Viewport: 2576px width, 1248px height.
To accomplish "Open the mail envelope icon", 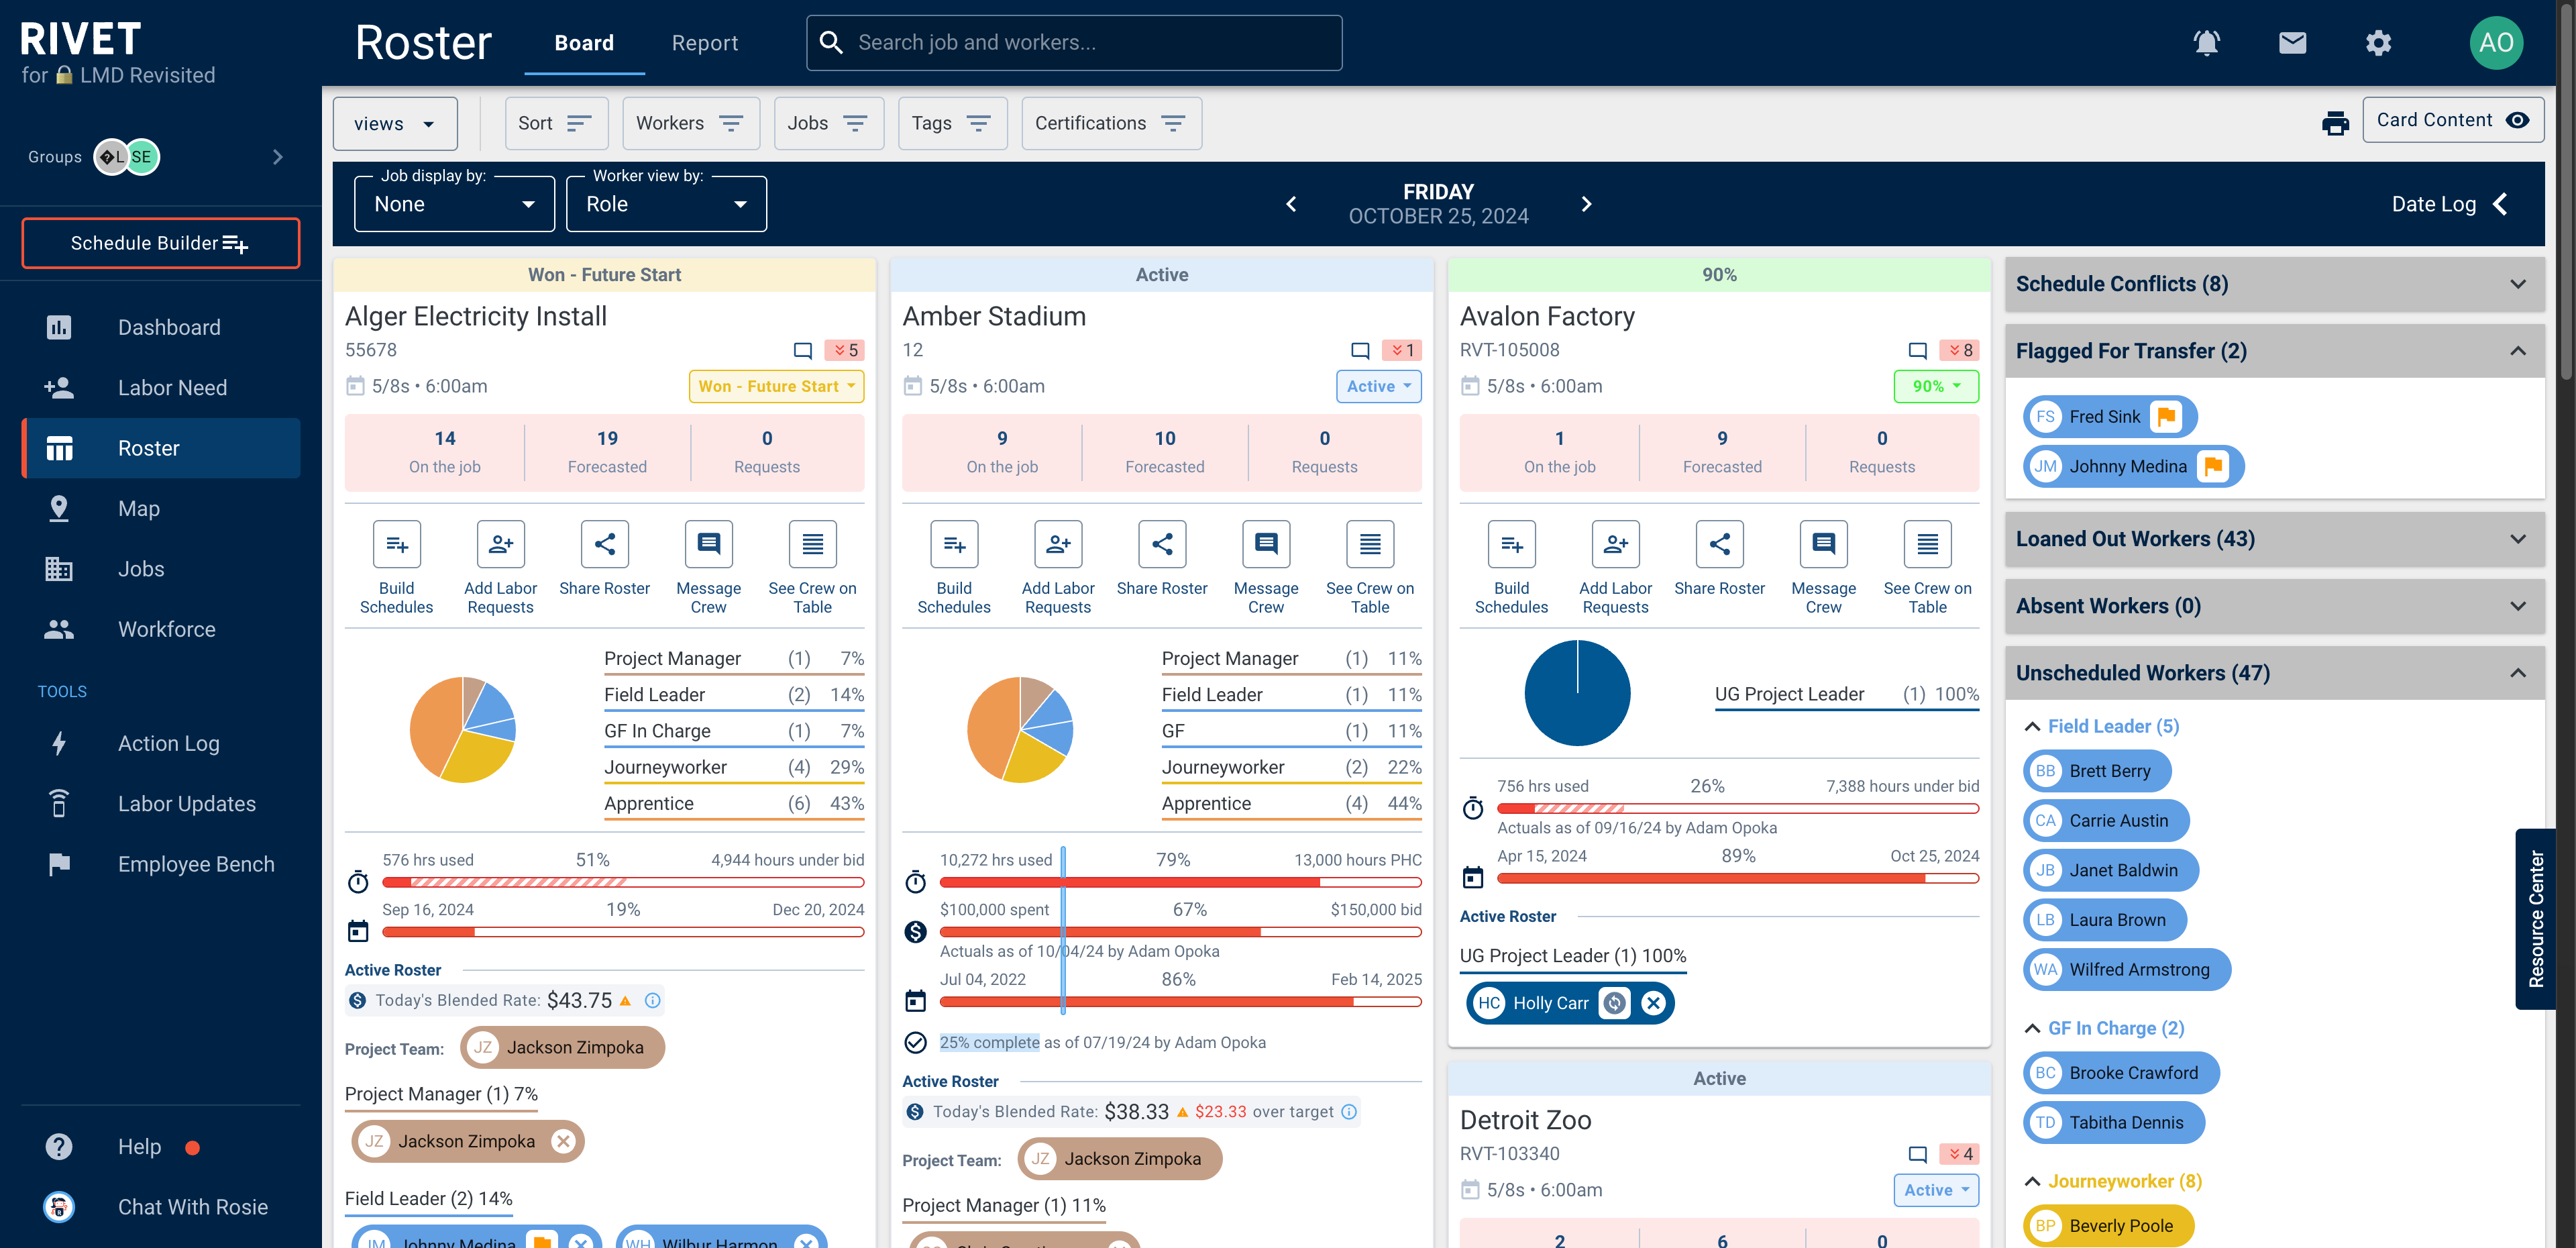I will 2292,42.
